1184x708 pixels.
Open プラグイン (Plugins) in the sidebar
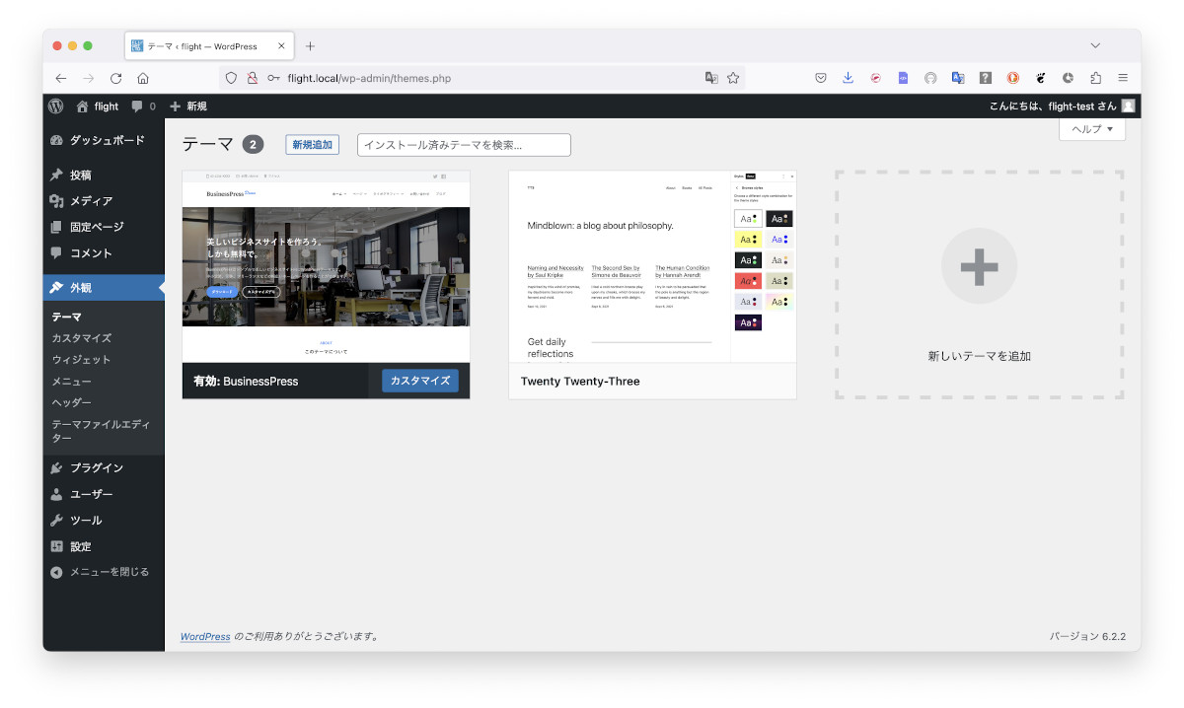click(x=96, y=468)
